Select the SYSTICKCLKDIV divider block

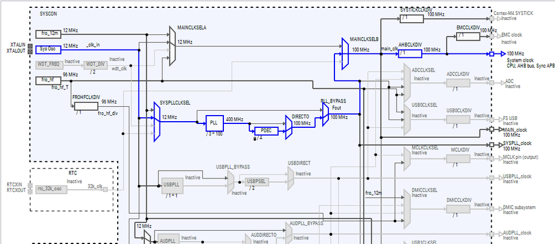(412, 19)
